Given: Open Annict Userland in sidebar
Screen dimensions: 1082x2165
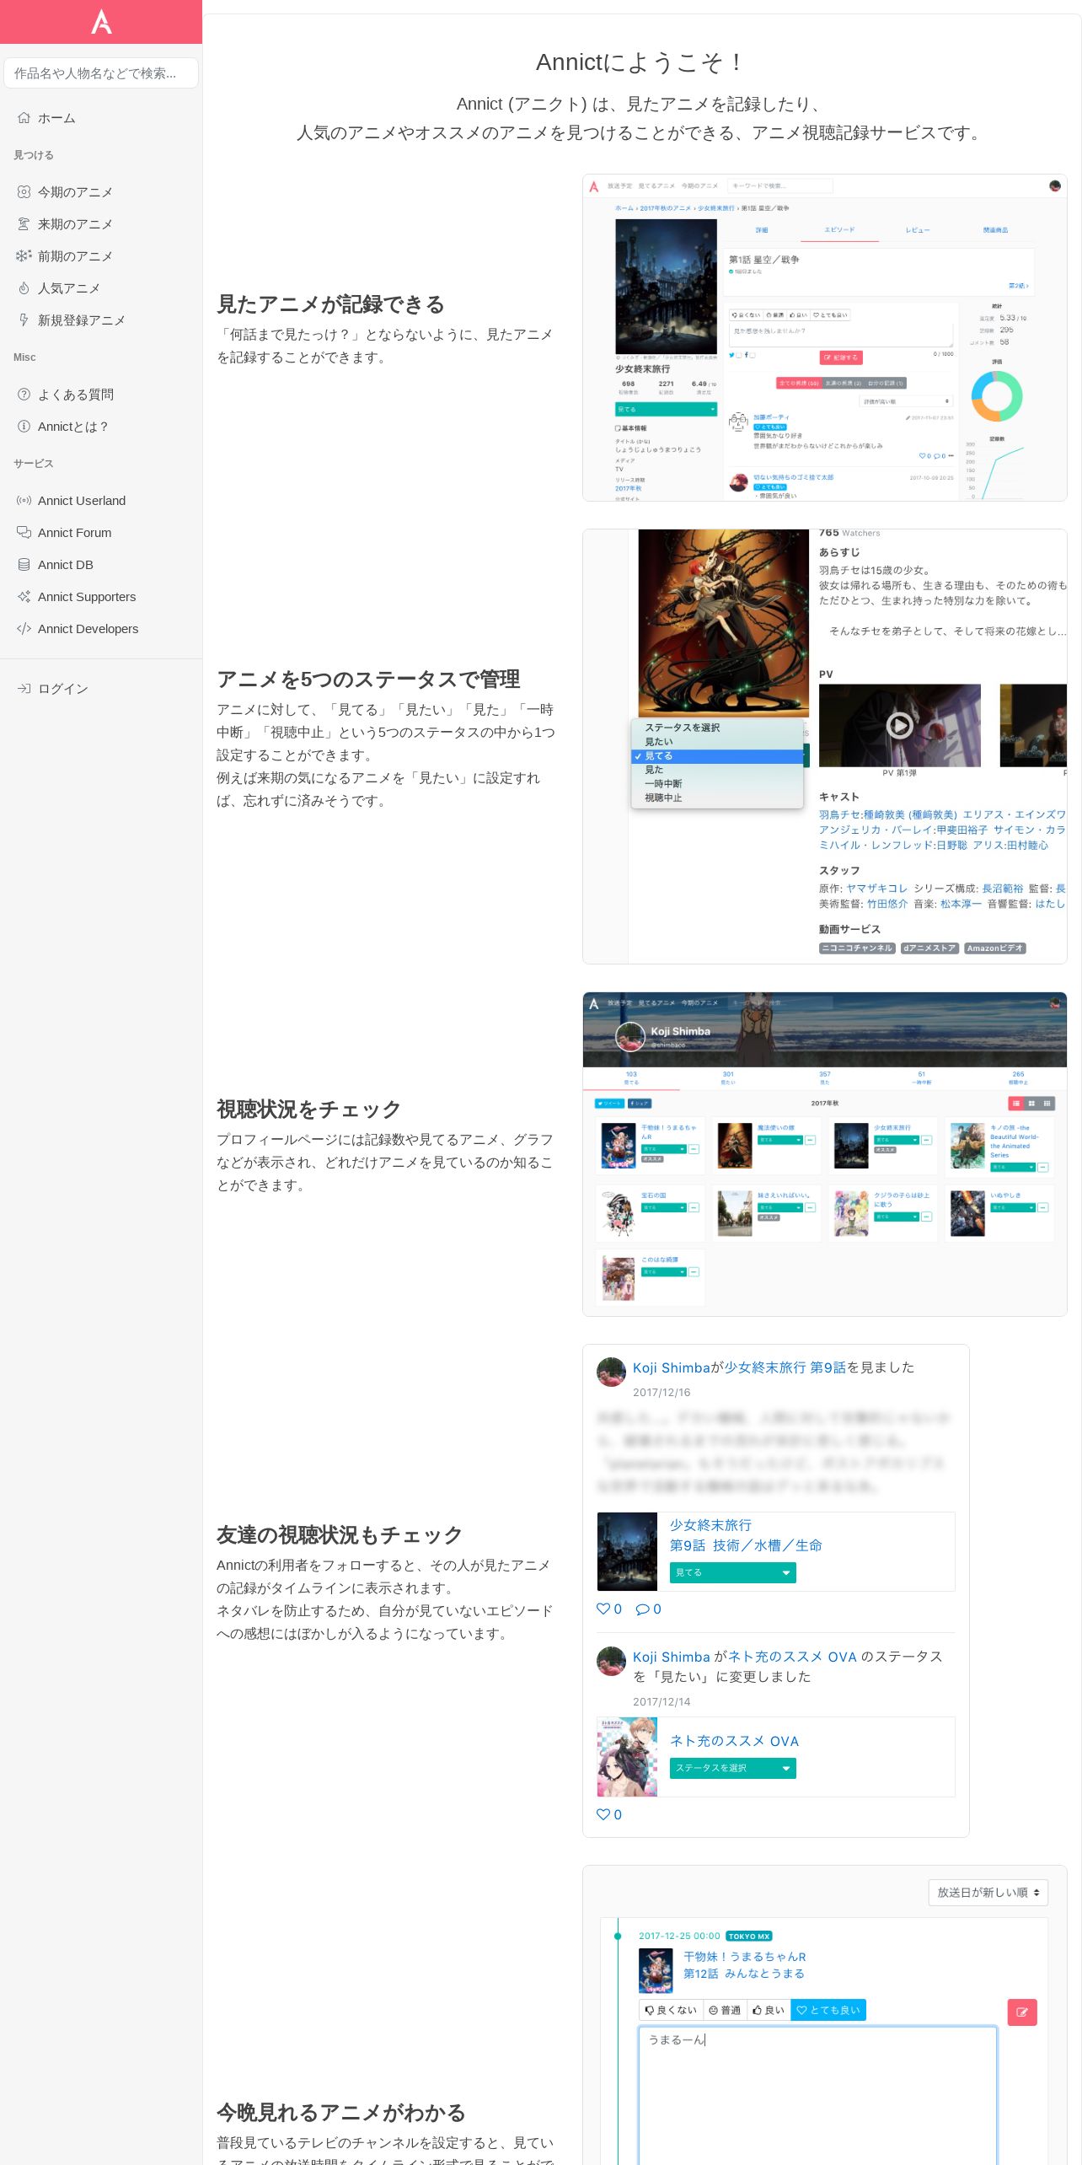Looking at the screenshot, I should [x=101, y=501].
